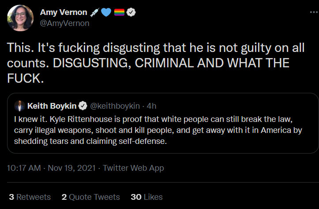Click Keith Boykin's verified checkmark badge

pyautogui.click(x=83, y=106)
